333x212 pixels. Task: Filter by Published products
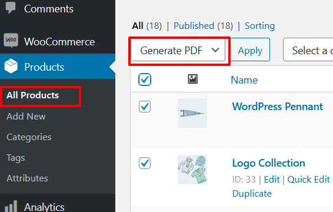194,26
